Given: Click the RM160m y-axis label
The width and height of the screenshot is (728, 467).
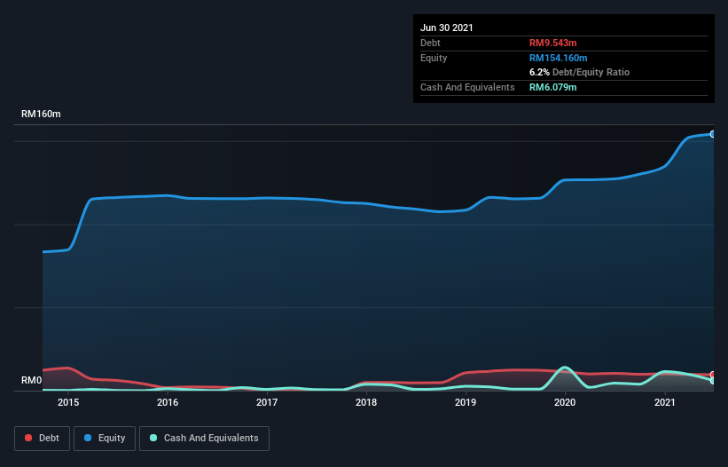Looking at the screenshot, I should pyautogui.click(x=41, y=114).
